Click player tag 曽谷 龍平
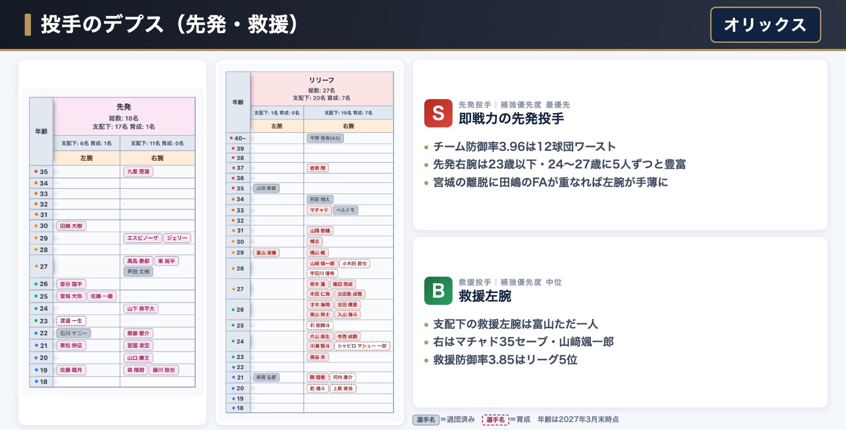Image resolution: width=846 pixels, height=430 pixels. click(71, 284)
